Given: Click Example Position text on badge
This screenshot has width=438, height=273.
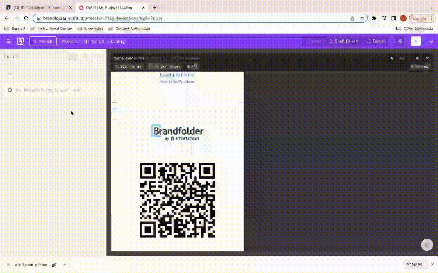Looking at the screenshot, I should pos(177,81).
